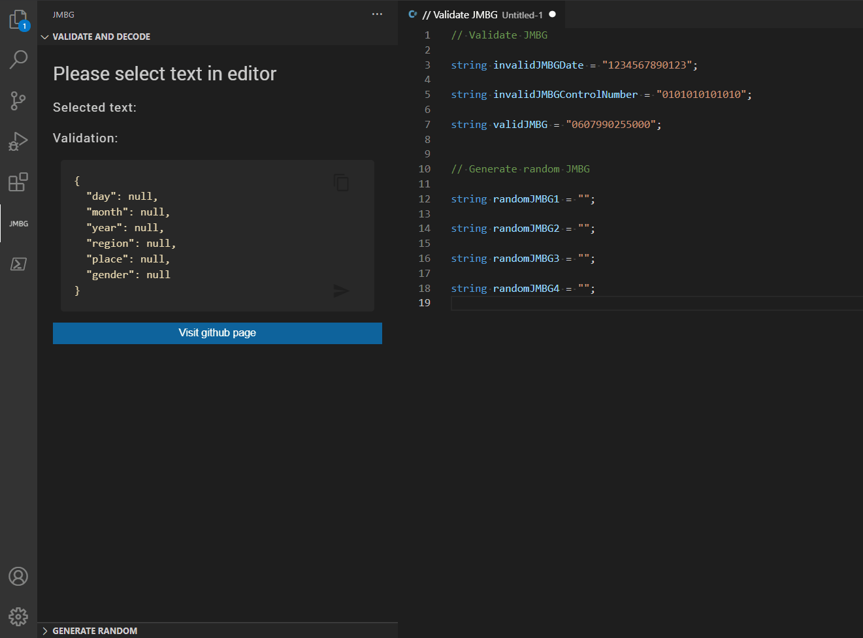Click the randomJMBG2 variable

point(526,229)
